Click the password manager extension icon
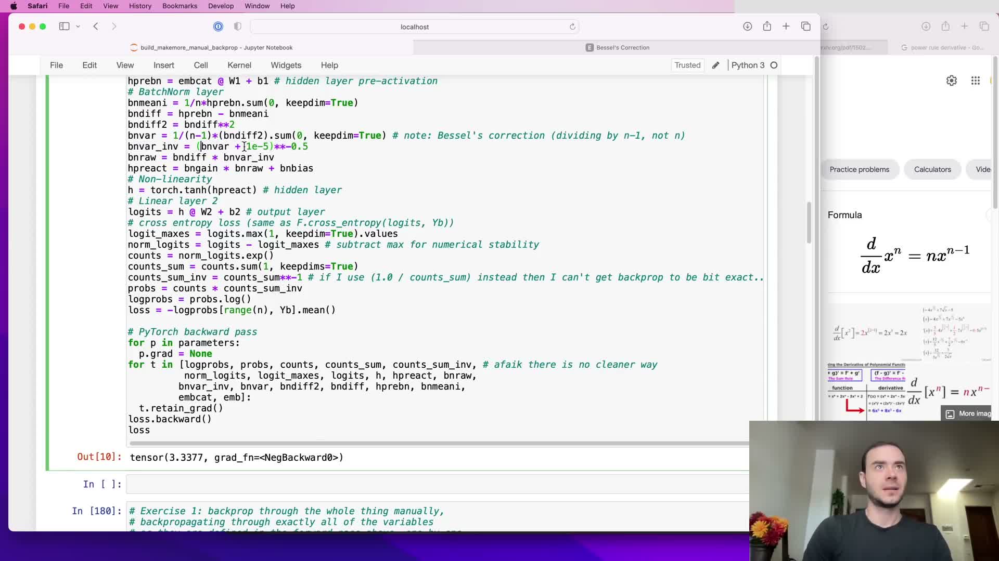 point(218,26)
